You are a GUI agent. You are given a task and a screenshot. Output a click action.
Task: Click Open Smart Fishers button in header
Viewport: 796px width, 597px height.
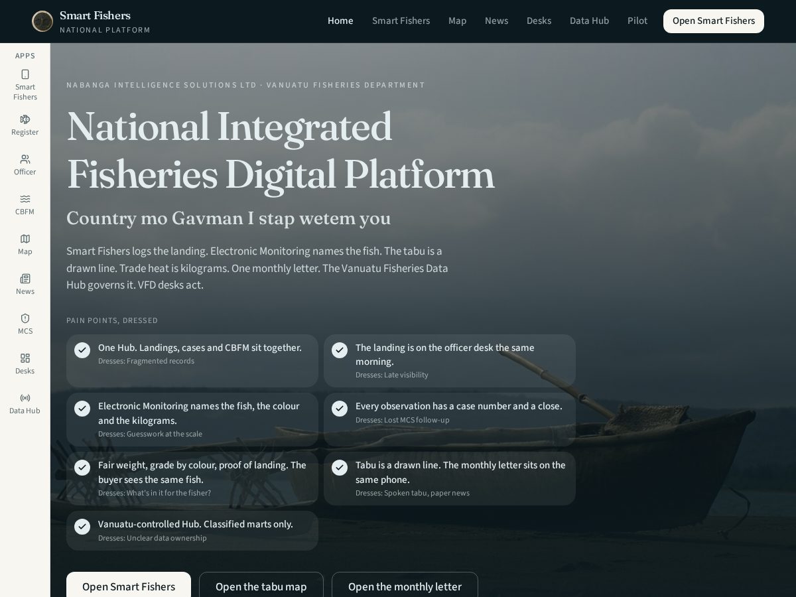(x=714, y=21)
